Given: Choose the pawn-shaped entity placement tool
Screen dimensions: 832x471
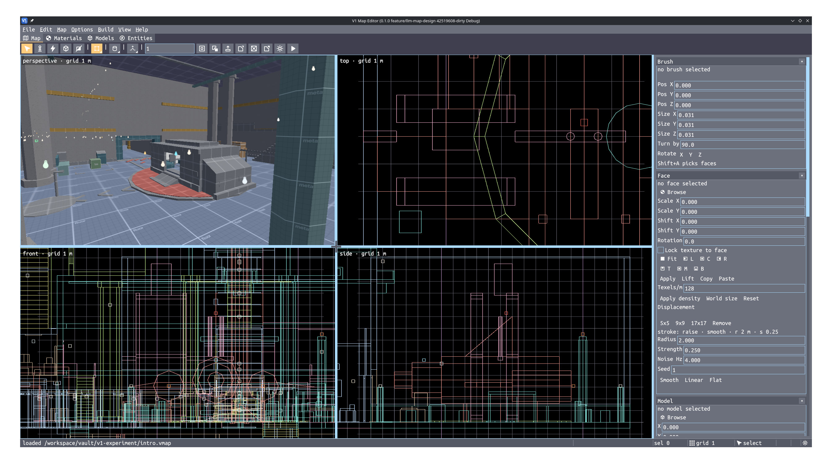Looking at the screenshot, I should click(x=40, y=49).
